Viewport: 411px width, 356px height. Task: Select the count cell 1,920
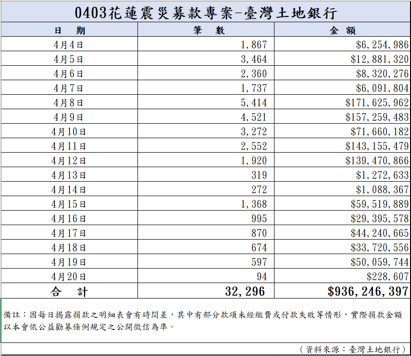click(206, 159)
